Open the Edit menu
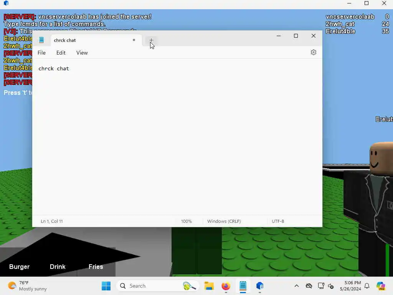The height and width of the screenshot is (295, 393). [61, 53]
